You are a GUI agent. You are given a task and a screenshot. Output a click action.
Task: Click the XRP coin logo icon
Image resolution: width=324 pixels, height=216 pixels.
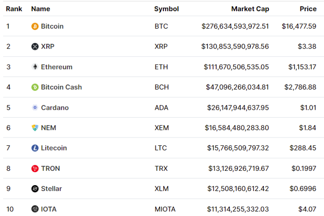(x=35, y=47)
